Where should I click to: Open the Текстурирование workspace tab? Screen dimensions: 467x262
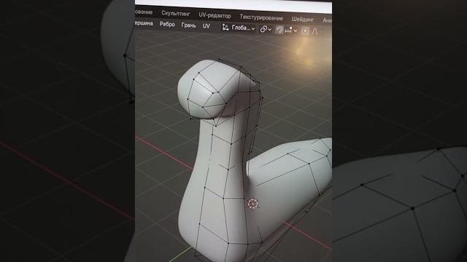(x=261, y=17)
